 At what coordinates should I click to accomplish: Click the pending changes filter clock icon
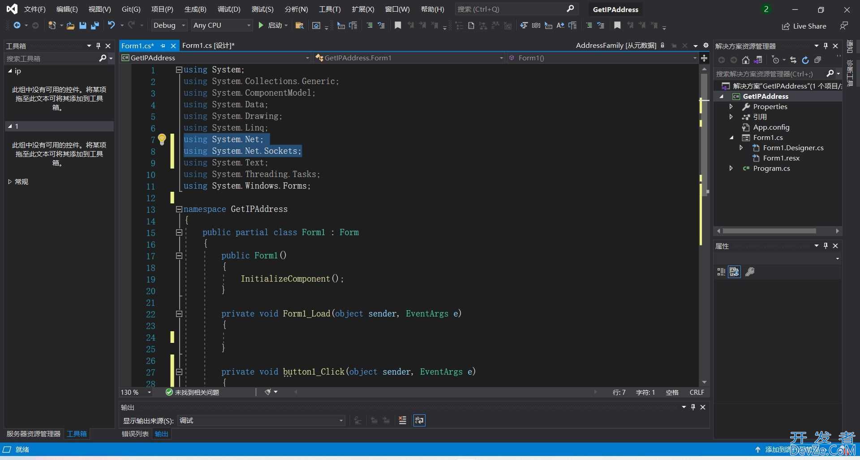pyautogui.click(x=776, y=60)
